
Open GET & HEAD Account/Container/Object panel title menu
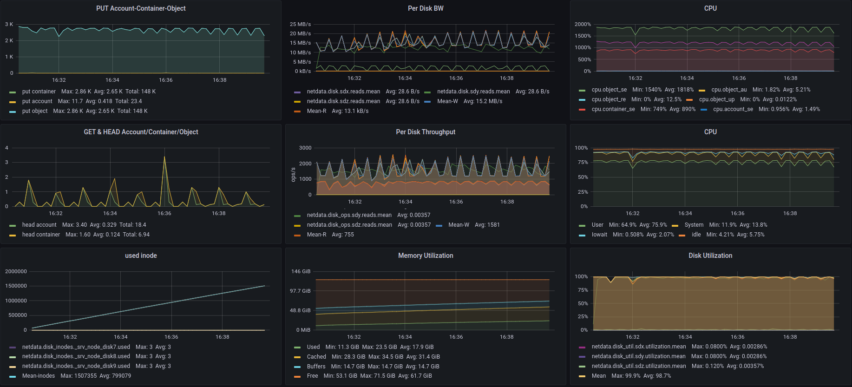[x=141, y=132]
